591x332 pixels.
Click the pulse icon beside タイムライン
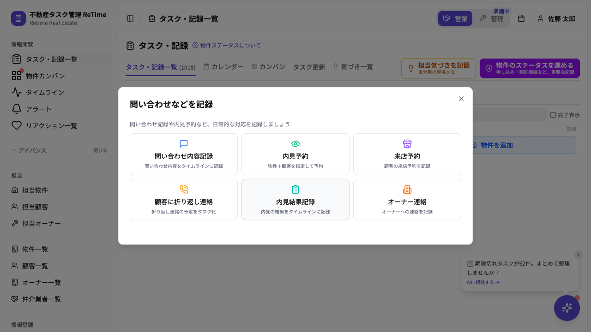coord(17,92)
